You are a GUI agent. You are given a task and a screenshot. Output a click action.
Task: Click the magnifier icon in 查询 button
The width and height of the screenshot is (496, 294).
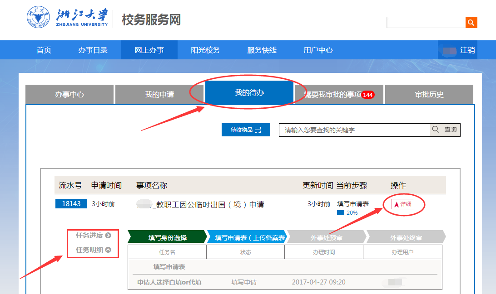436,130
